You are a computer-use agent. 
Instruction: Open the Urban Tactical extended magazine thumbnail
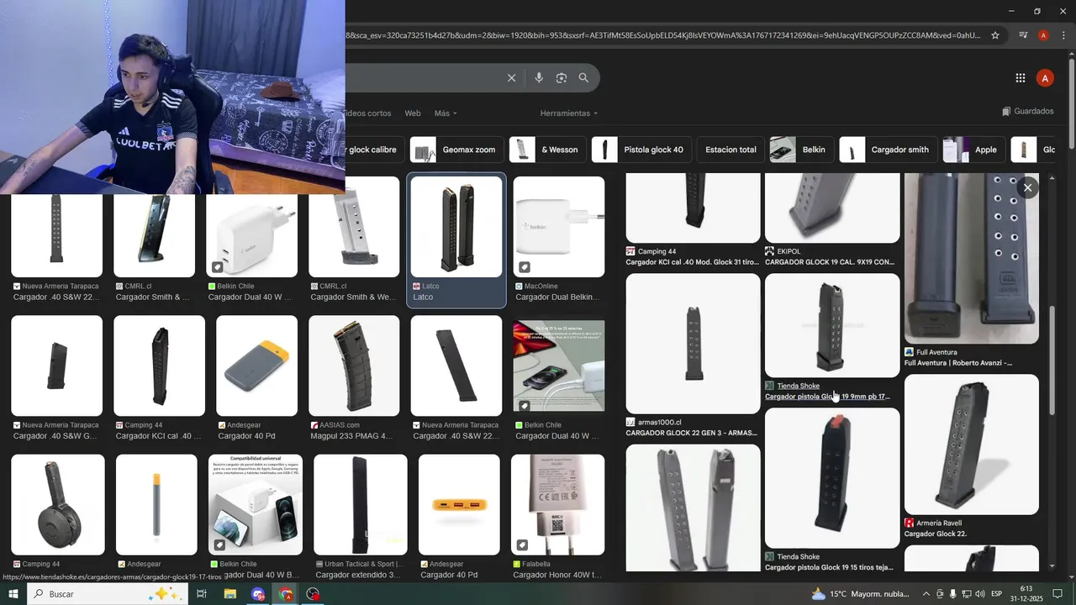tap(361, 504)
